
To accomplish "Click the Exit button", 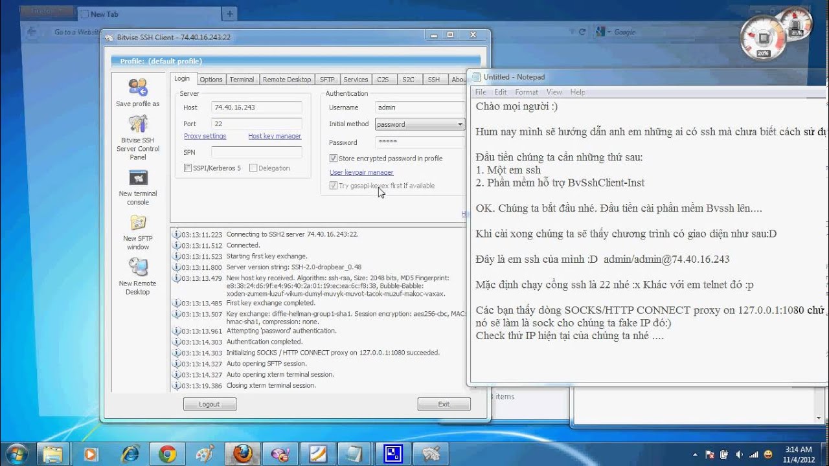I will (444, 404).
